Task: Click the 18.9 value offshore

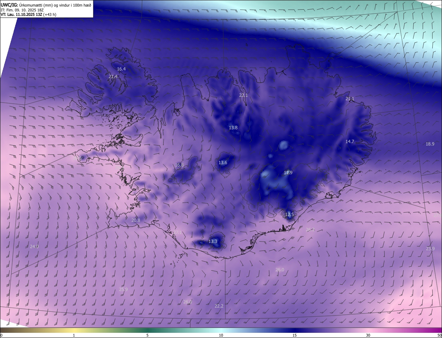Action: click(430, 144)
